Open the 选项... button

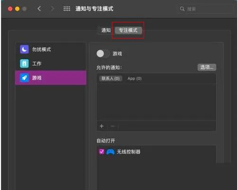click(x=207, y=67)
